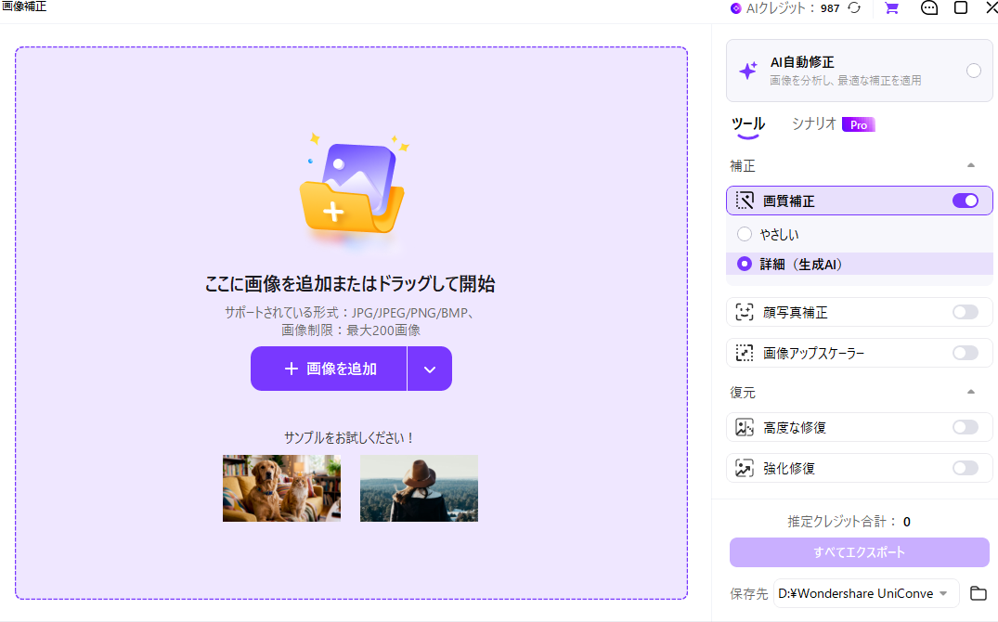Turn on the 高度な修復 switch
This screenshot has width=998, height=622.
[x=966, y=427]
